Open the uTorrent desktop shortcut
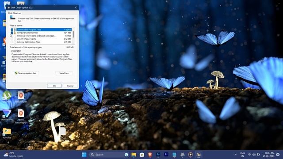 7,97
